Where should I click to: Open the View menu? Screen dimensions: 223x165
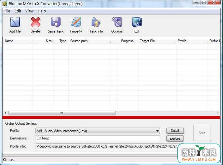click(29, 11)
